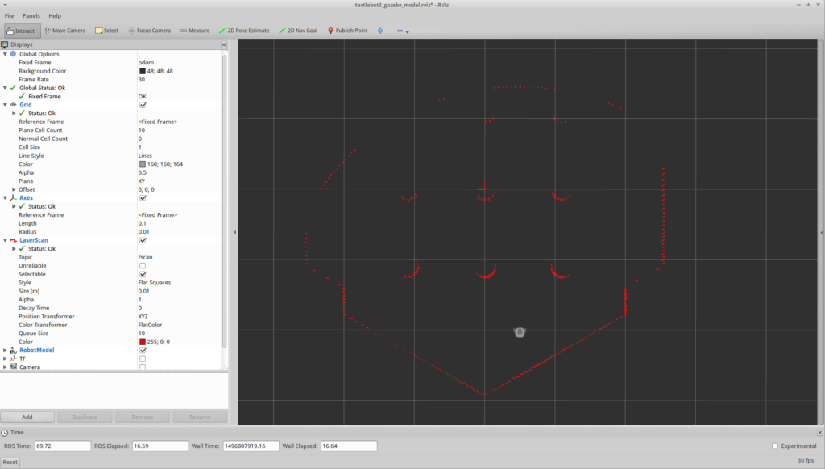Screen dimensions: 825x469
Task: Open the toolbar overflow dropdown arrow
Action: 407,31
